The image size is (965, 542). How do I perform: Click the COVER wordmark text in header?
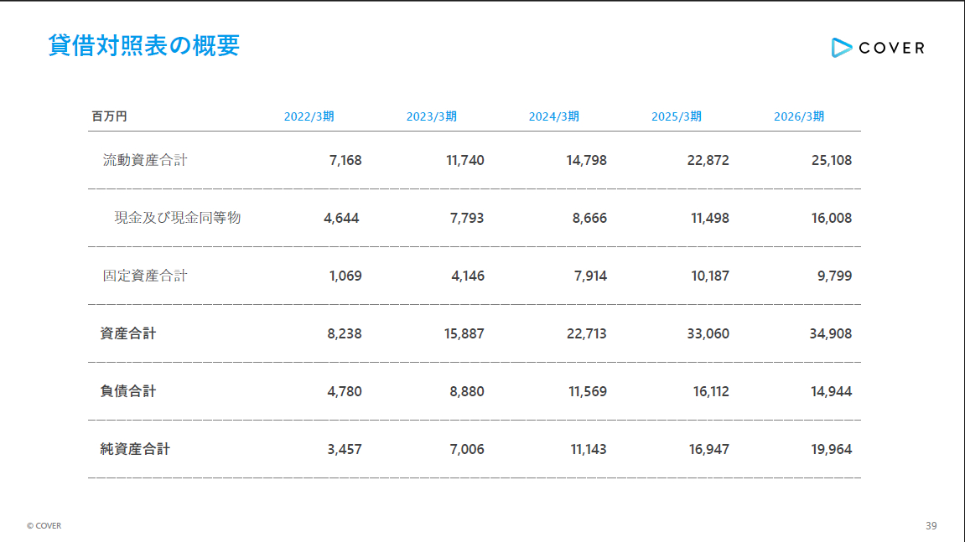pos(891,48)
